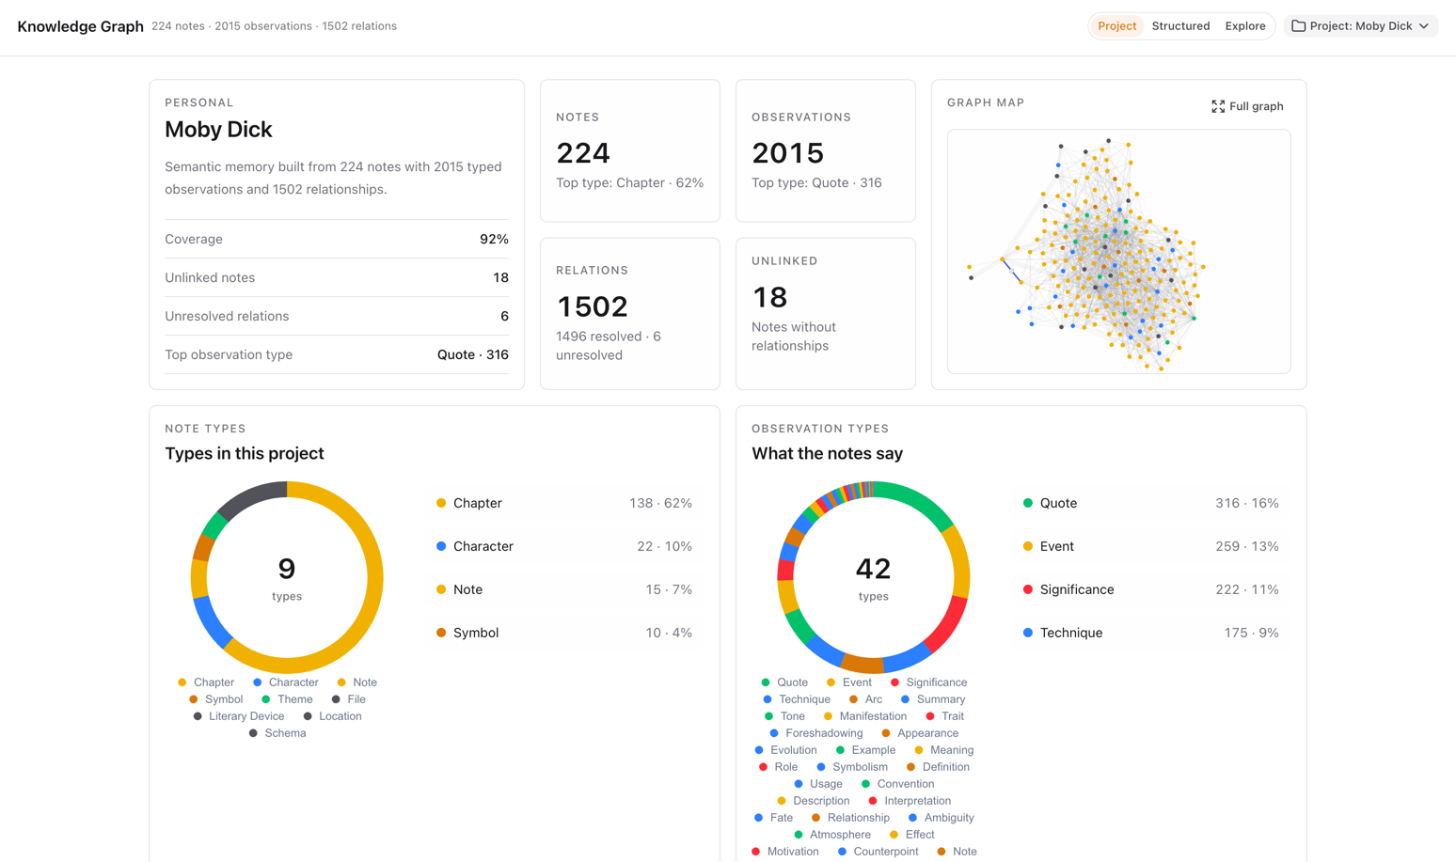Click the Unlinked notes 18 row
Viewport: 1456px width, 862px height.
click(337, 277)
